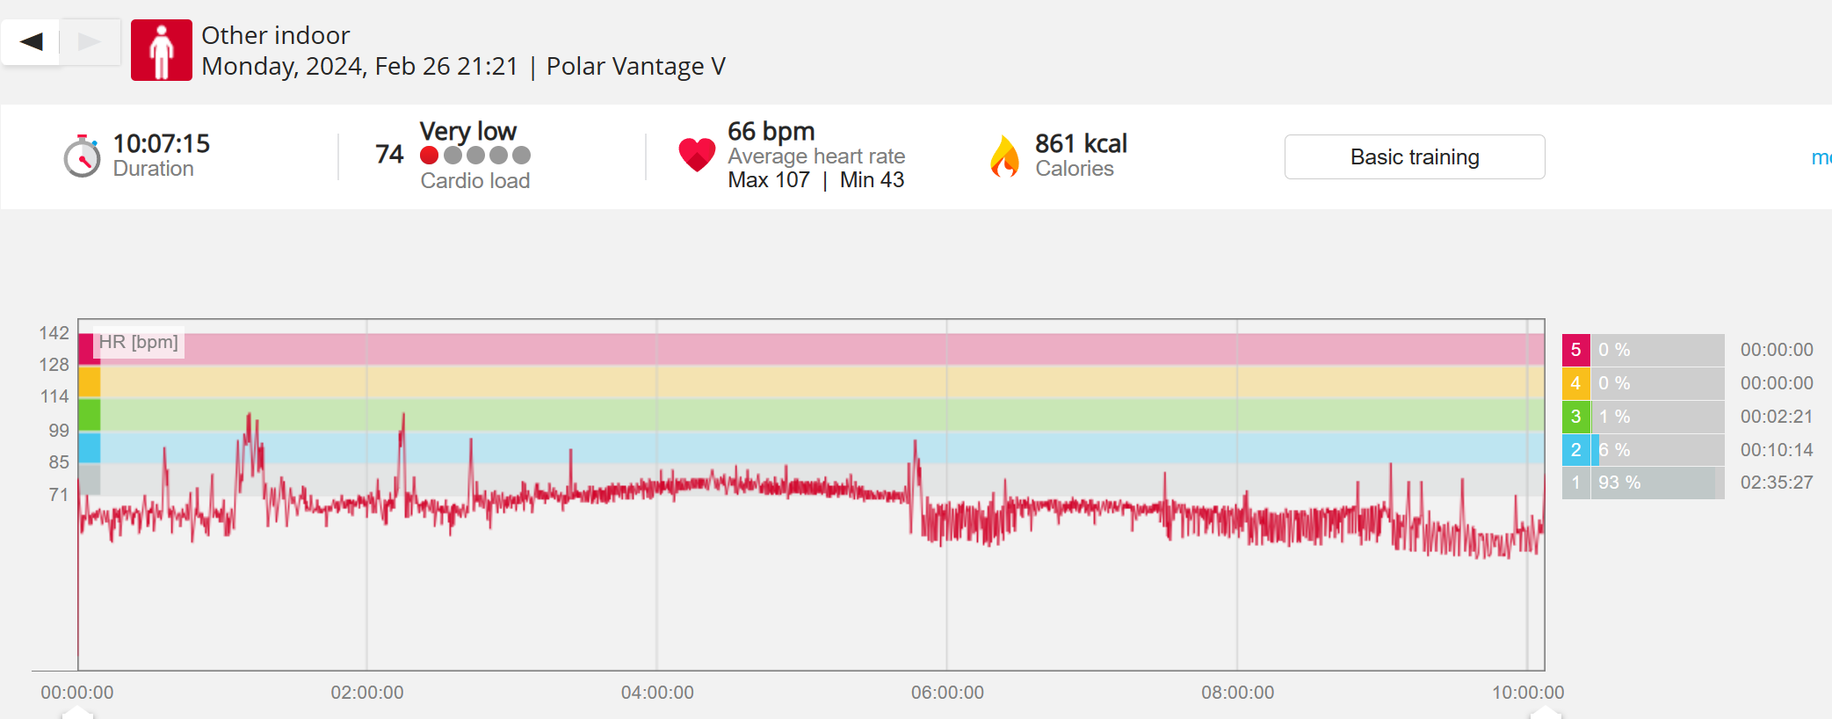Click the flame Calories icon
Viewport: 1832px width, 719px height.
1004,156
